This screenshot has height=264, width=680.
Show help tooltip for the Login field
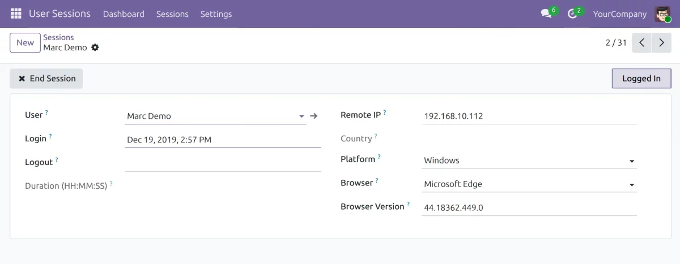[x=50, y=136]
